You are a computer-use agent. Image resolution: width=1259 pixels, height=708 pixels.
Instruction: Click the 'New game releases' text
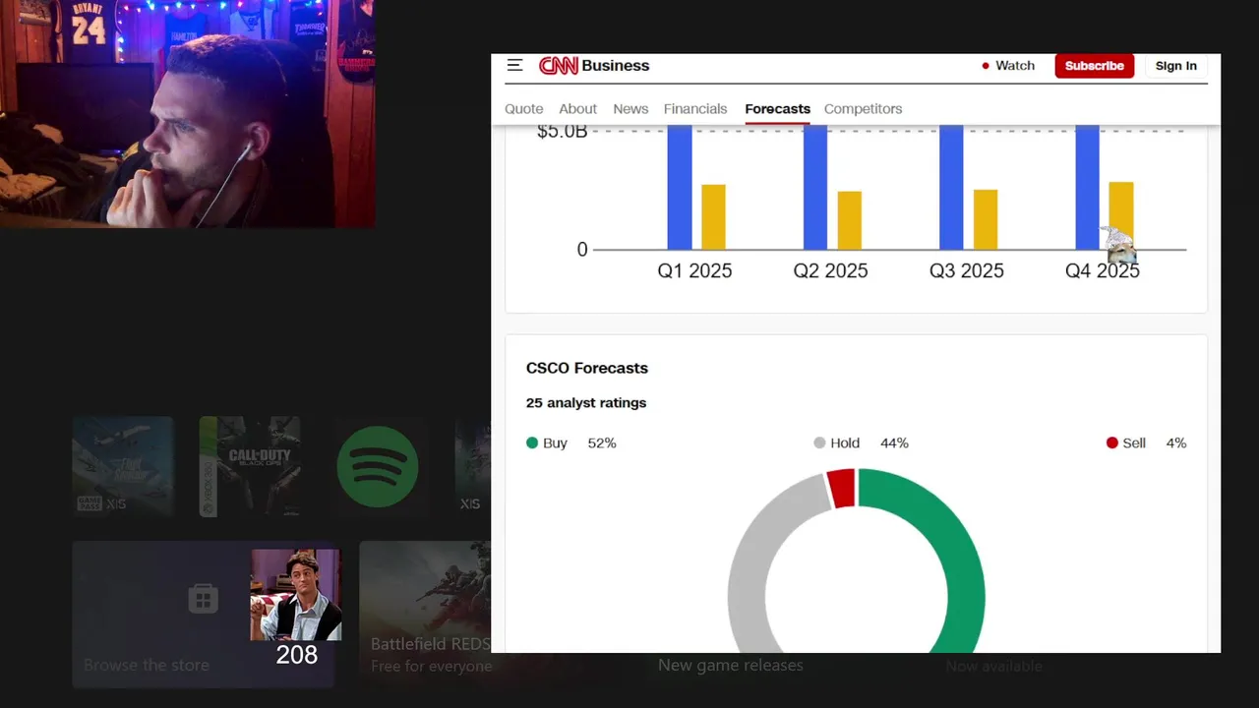pyautogui.click(x=730, y=666)
